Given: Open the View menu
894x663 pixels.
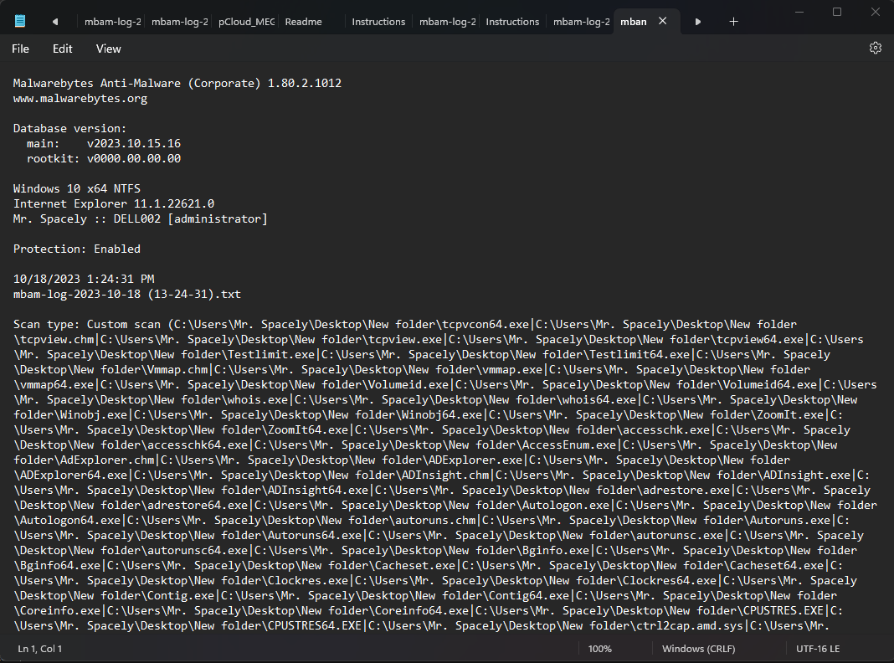Looking at the screenshot, I should [x=108, y=49].
